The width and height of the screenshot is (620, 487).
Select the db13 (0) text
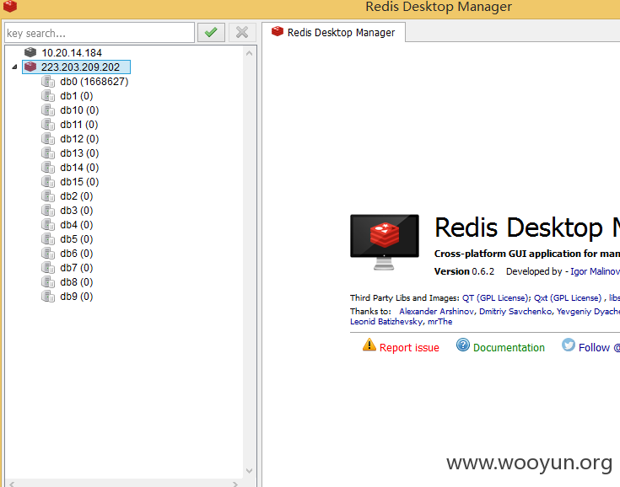coord(79,153)
